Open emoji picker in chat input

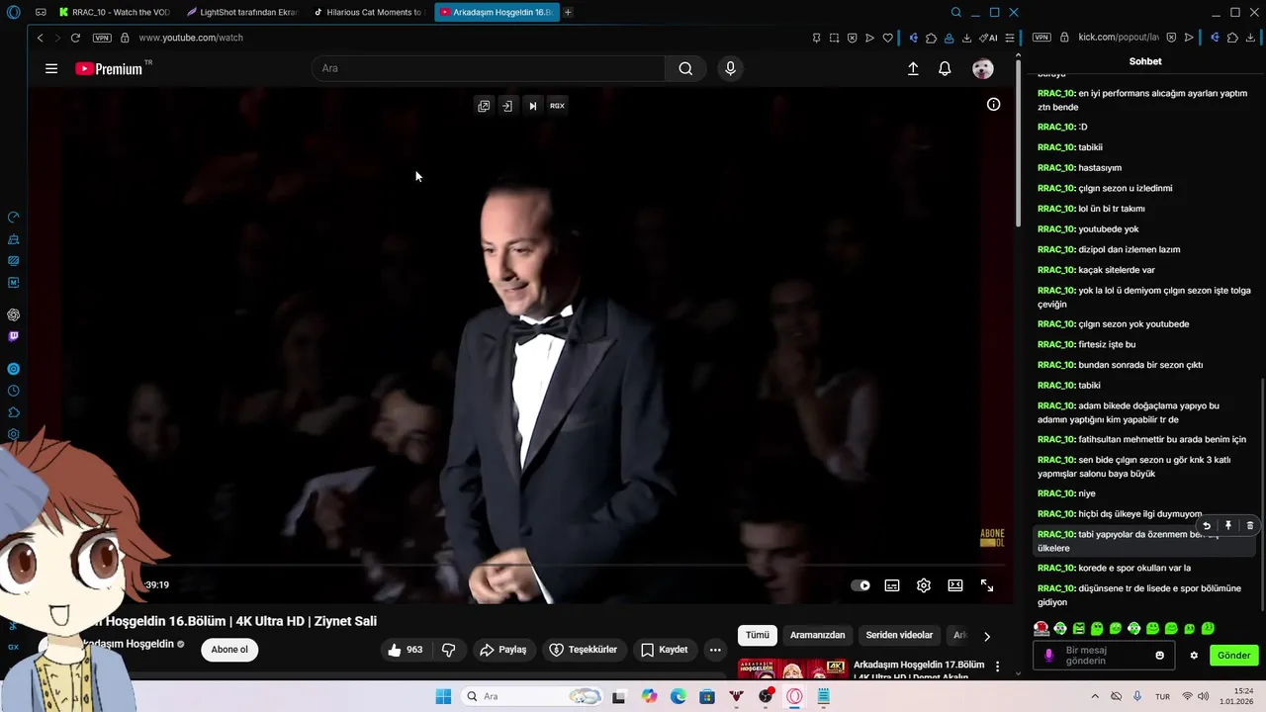pyautogui.click(x=1159, y=655)
